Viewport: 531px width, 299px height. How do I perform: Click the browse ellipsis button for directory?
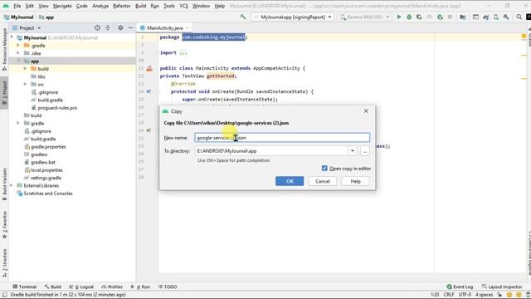click(x=365, y=151)
